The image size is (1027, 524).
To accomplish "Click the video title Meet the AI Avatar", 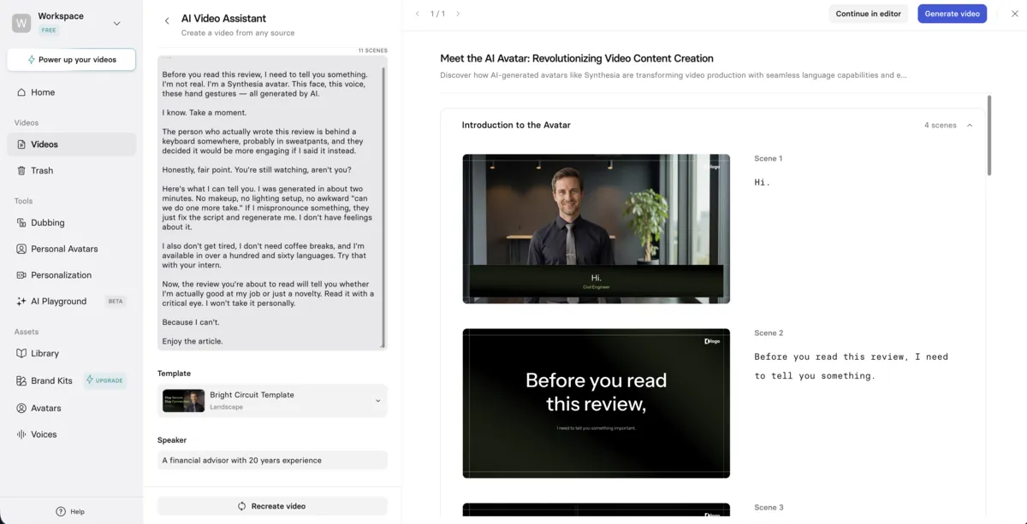I will (x=576, y=58).
